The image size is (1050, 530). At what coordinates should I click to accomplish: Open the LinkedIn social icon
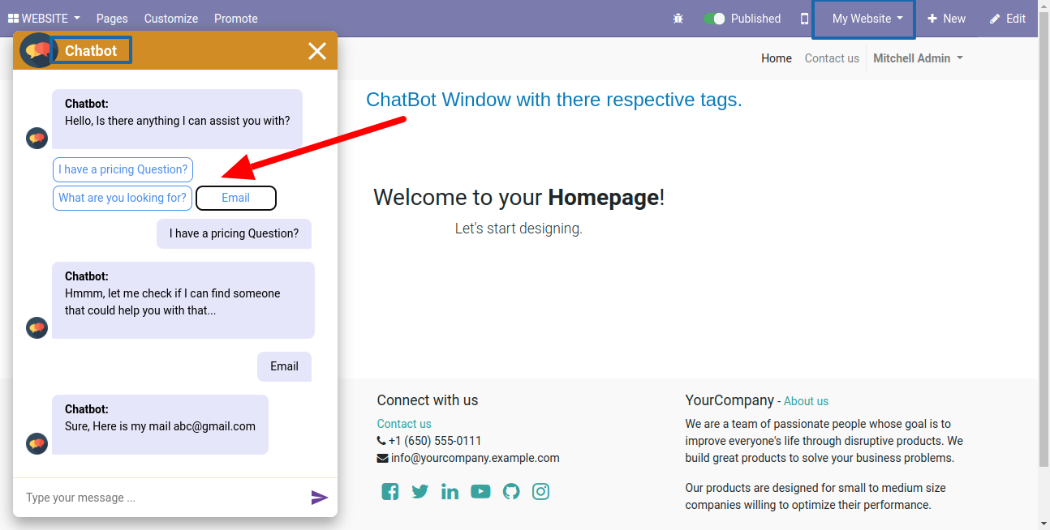pyautogui.click(x=450, y=491)
